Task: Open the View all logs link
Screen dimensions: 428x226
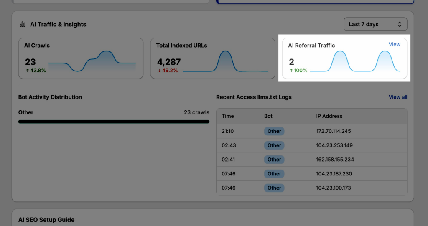Action: click(397, 97)
